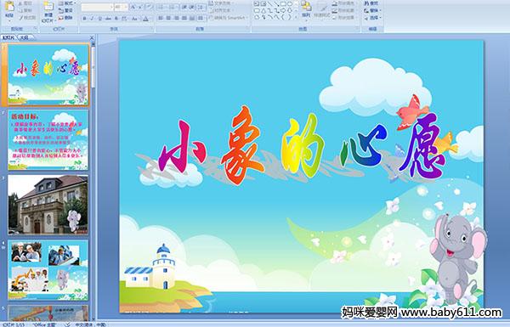The width and height of the screenshot is (510, 327).
Task: Toggle underline formatting
Action: pos(100,19)
